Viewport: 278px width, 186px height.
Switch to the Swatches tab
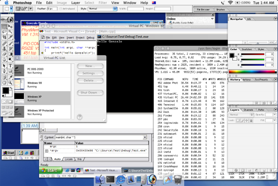point(247,49)
